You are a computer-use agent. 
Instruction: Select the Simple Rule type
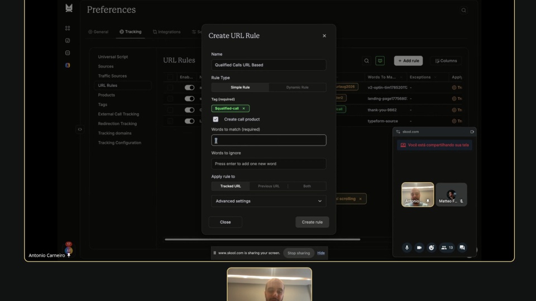(x=240, y=88)
